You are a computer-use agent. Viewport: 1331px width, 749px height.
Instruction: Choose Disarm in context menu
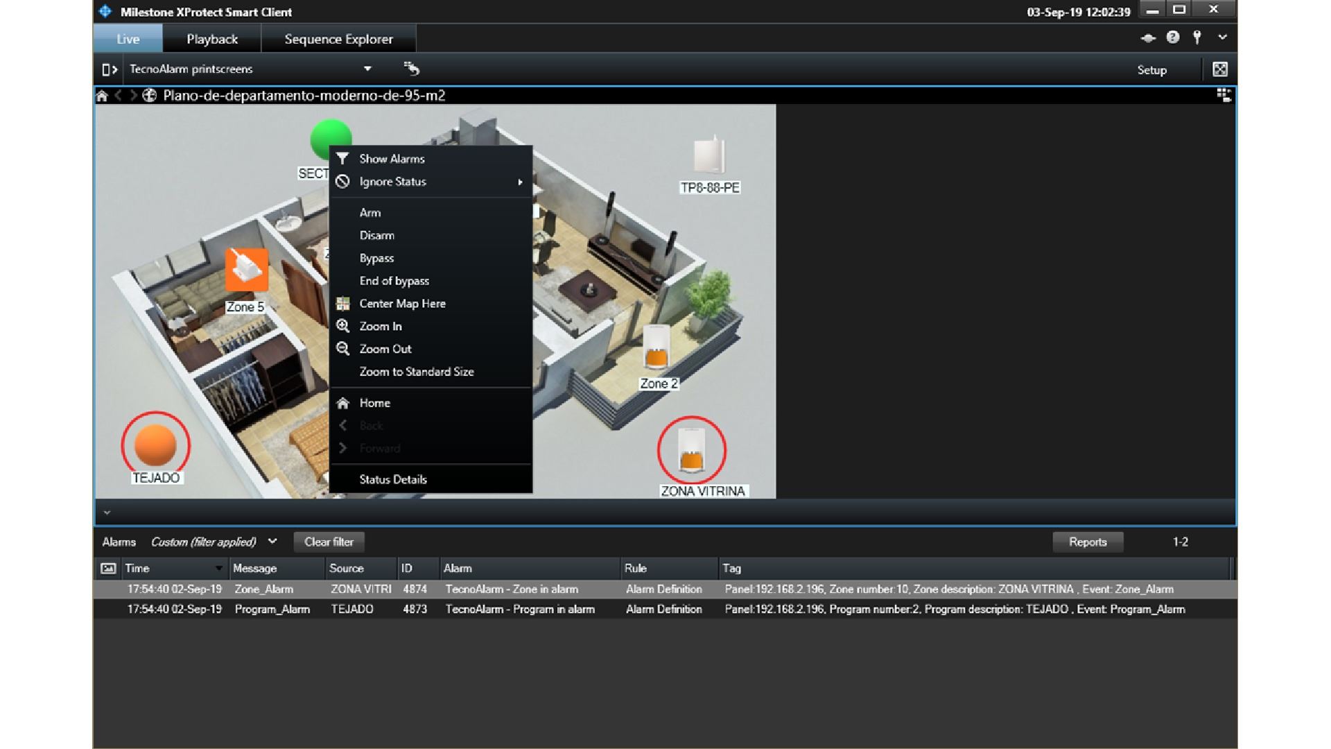tap(430, 236)
